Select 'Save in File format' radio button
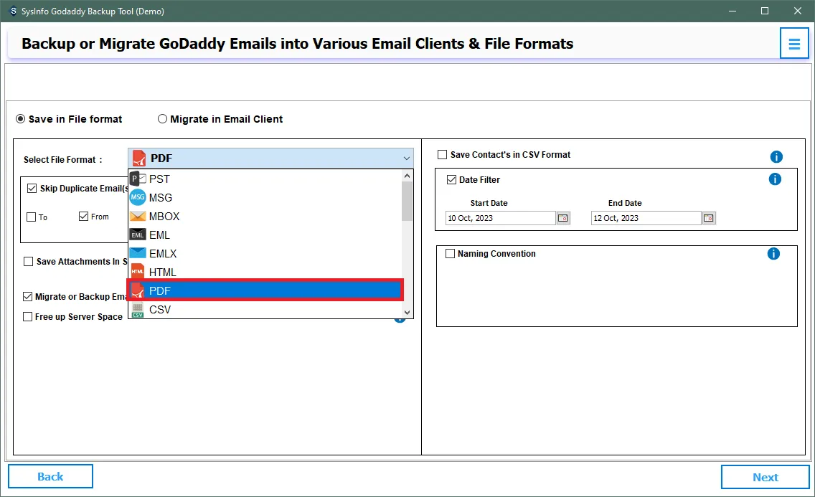 pyautogui.click(x=21, y=119)
